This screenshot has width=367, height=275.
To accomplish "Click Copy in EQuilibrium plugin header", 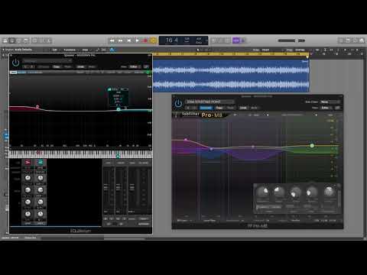I will click(57, 66).
